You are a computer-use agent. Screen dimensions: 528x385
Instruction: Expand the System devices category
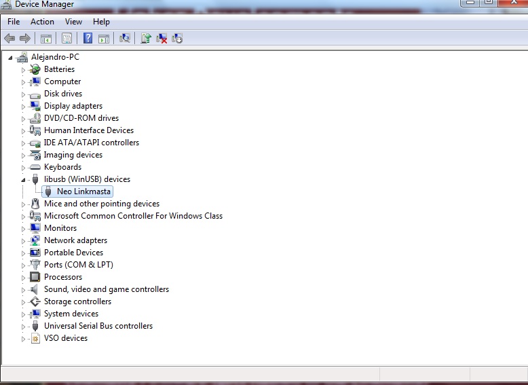[x=23, y=314]
